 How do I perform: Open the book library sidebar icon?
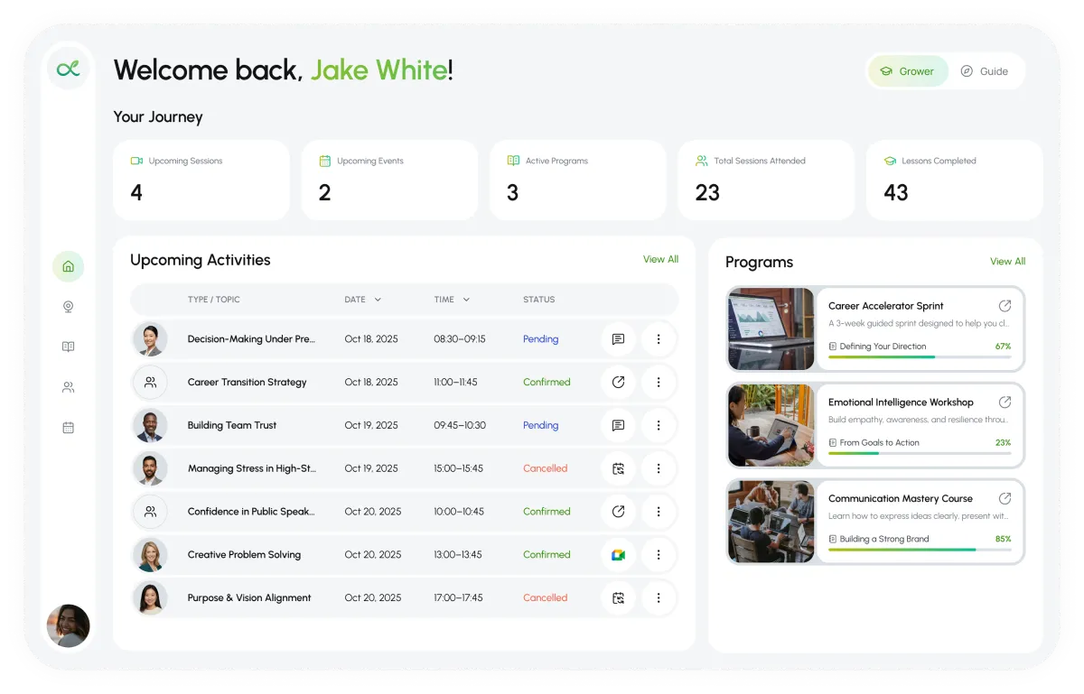click(x=68, y=347)
